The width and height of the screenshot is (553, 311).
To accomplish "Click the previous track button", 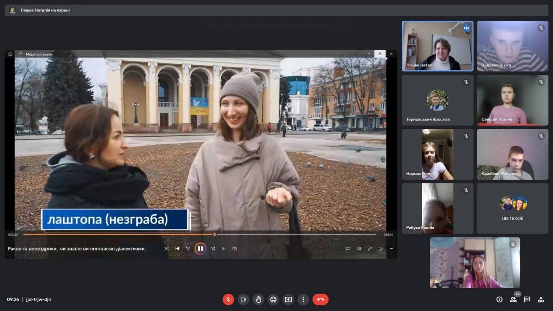I will pyautogui.click(x=177, y=248).
